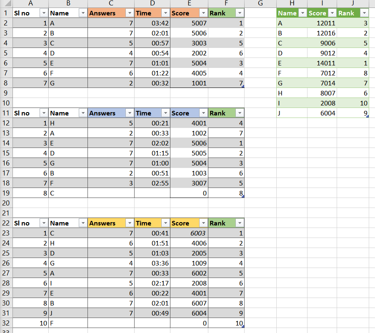Click summary score cell 2008 for I
375x333 pixels.
(x=322, y=103)
